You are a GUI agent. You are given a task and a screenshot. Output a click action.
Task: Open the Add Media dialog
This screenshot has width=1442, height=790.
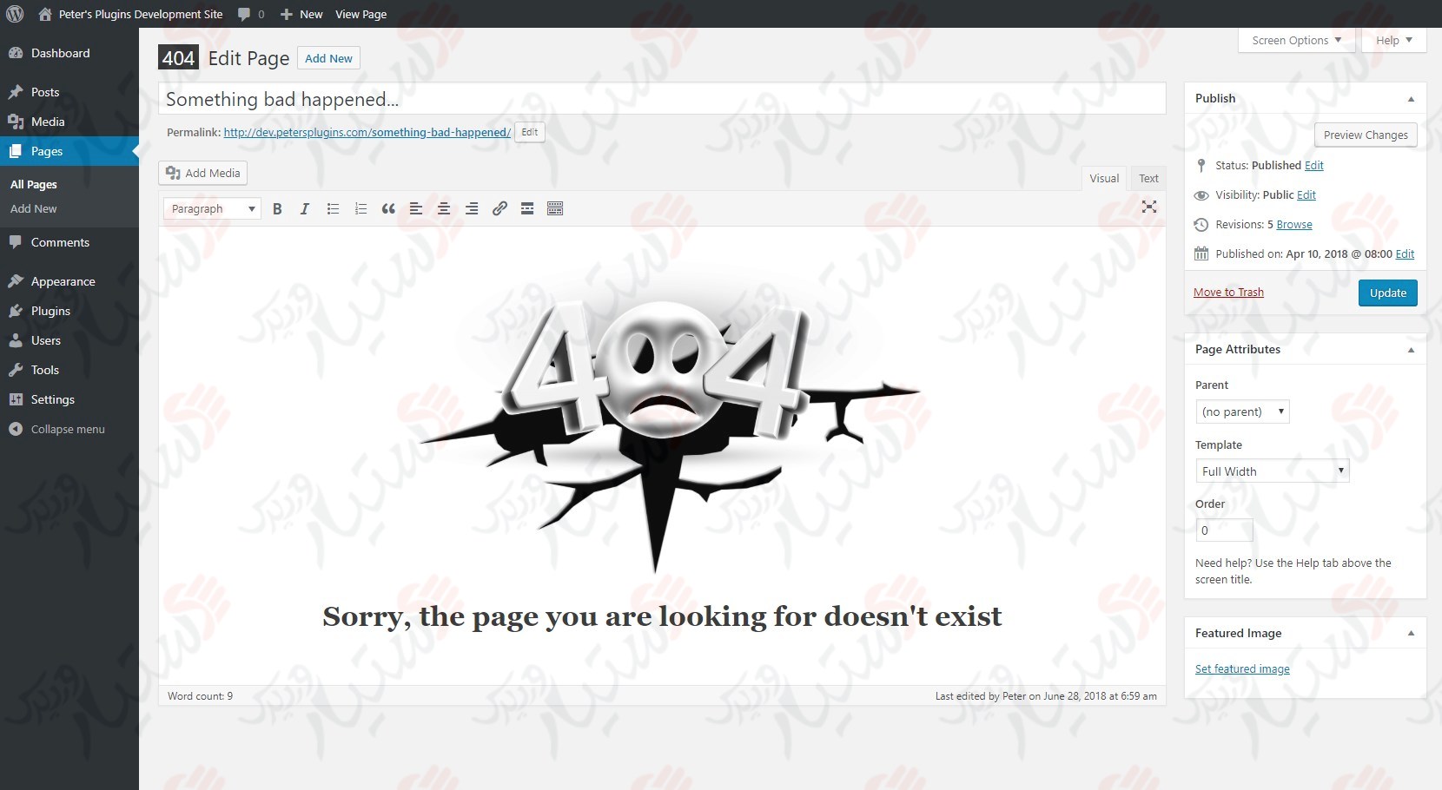[202, 173]
